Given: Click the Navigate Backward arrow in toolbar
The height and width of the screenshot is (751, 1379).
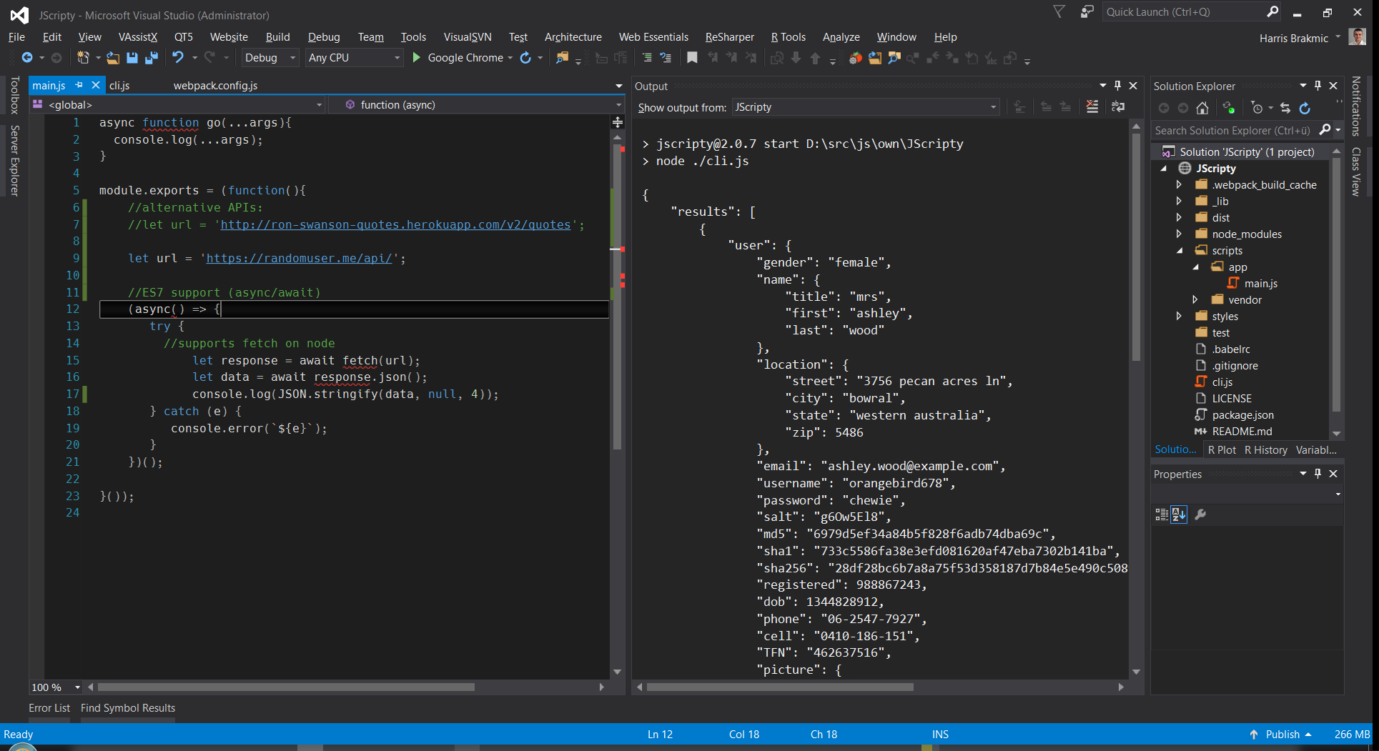Looking at the screenshot, I should click(27, 58).
